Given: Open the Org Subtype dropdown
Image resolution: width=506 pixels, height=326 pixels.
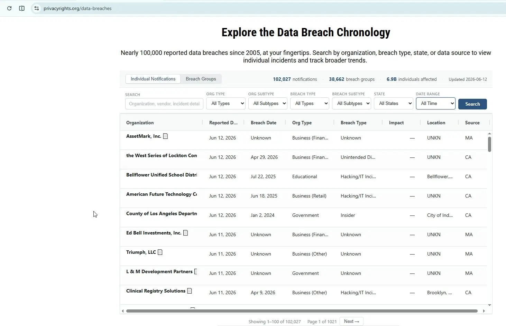Looking at the screenshot, I should pos(268,103).
